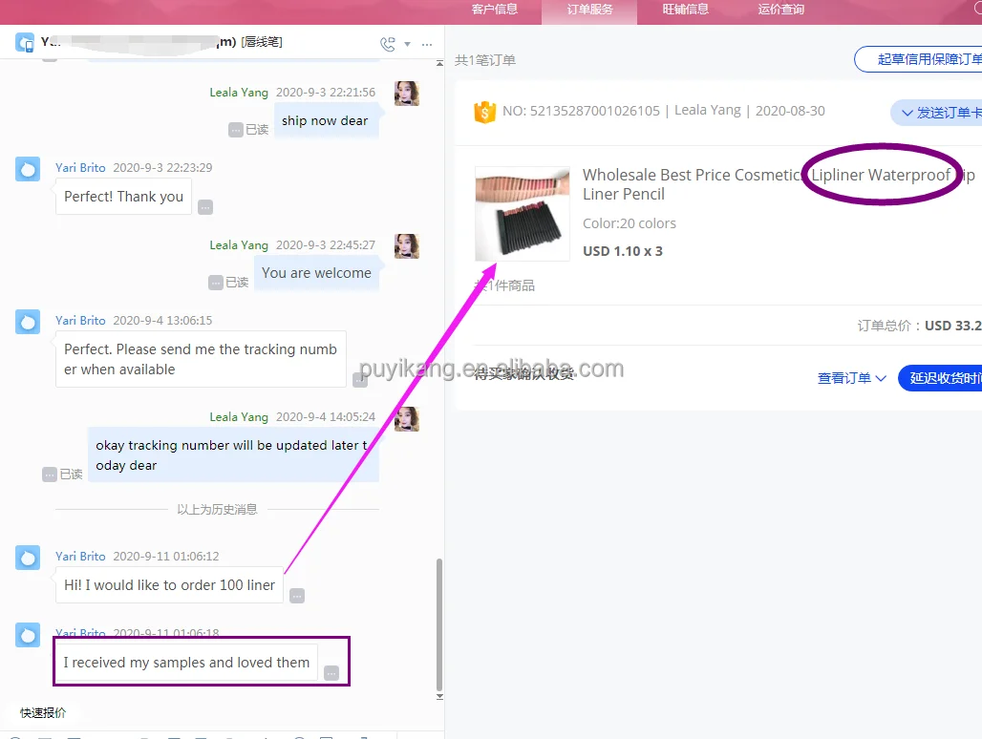Expand the 查看订单 dropdown
Viewport: 982px width, 739px height.
(852, 379)
